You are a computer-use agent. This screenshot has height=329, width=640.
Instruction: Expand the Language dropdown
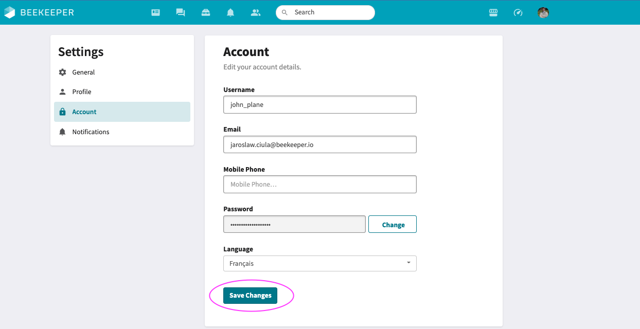click(x=319, y=264)
